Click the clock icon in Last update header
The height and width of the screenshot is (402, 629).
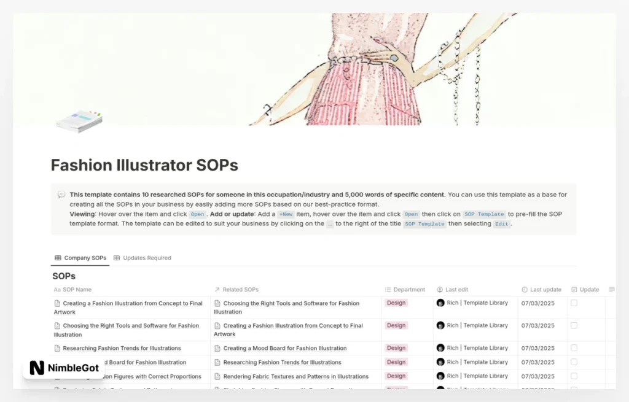[525, 289]
